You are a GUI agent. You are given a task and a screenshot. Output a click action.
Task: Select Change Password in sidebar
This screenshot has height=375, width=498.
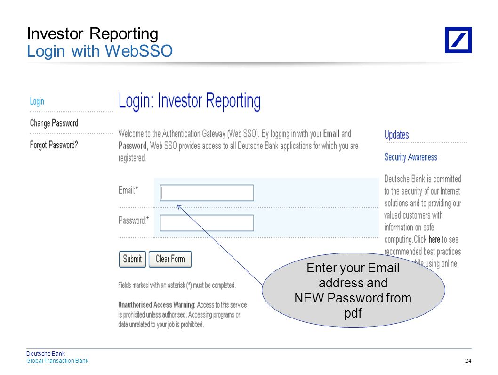(x=54, y=123)
